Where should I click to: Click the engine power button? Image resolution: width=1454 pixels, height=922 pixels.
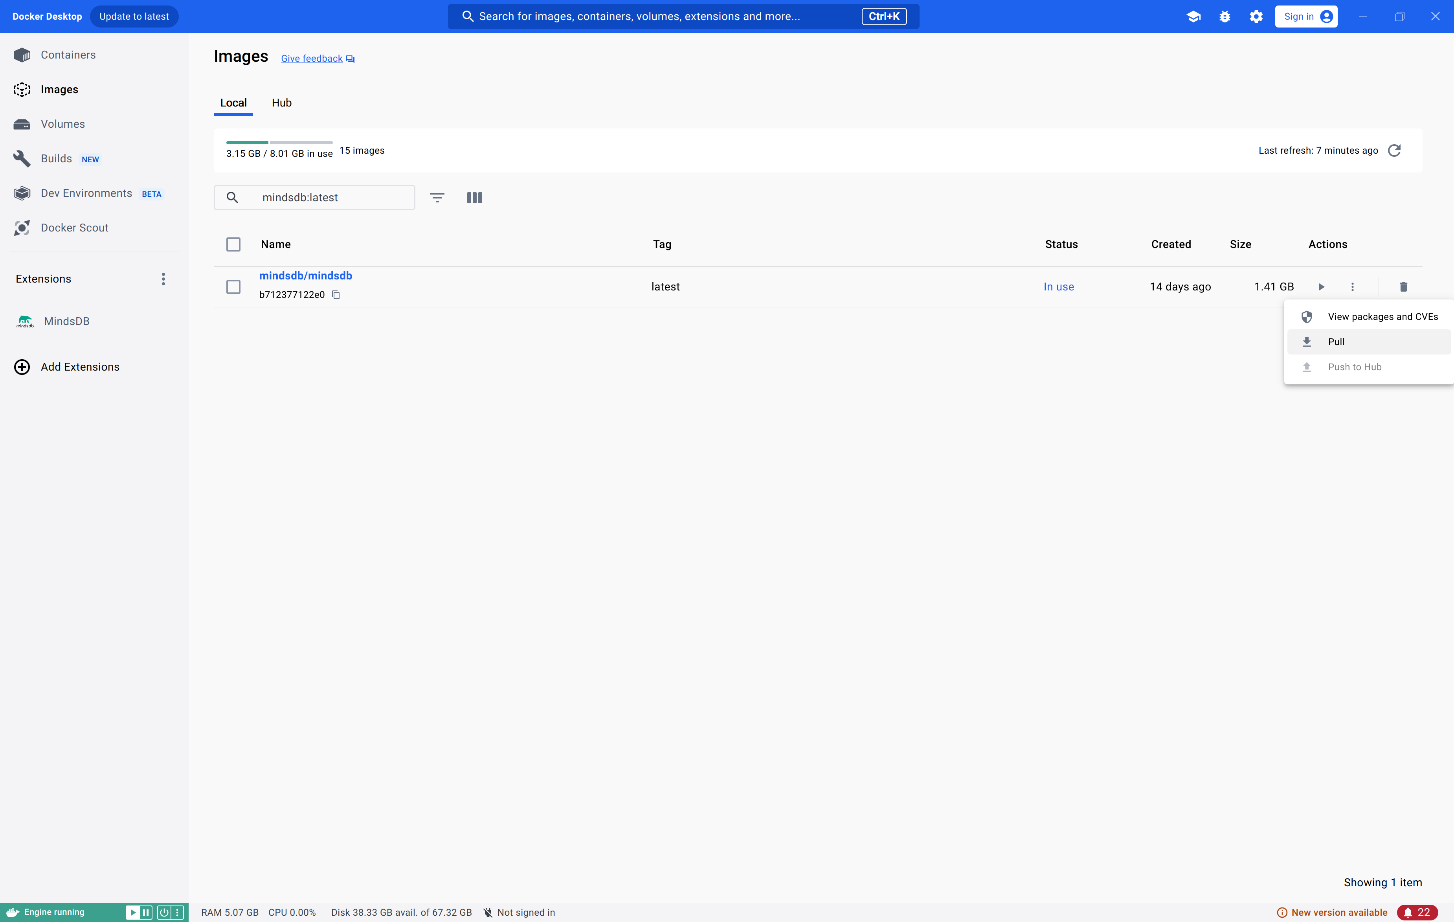[x=163, y=912]
